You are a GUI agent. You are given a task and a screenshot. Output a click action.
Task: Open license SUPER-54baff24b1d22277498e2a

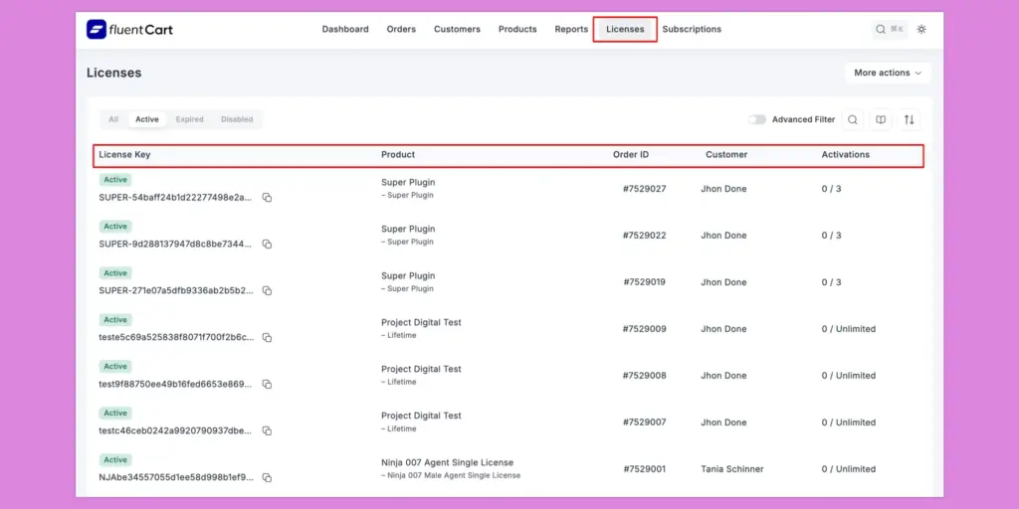tap(175, 198)
